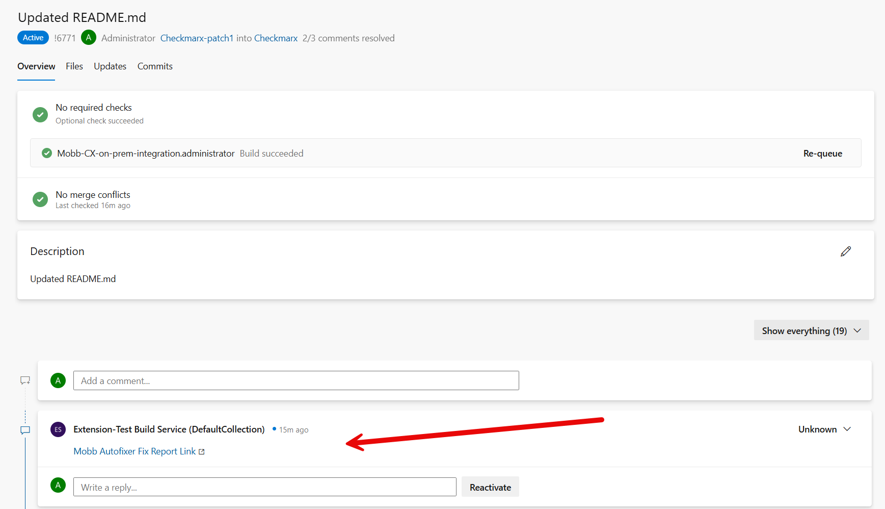Click into the Write a reply box
Viewport: 885px width, 509px height.
[x=264, y=487]
